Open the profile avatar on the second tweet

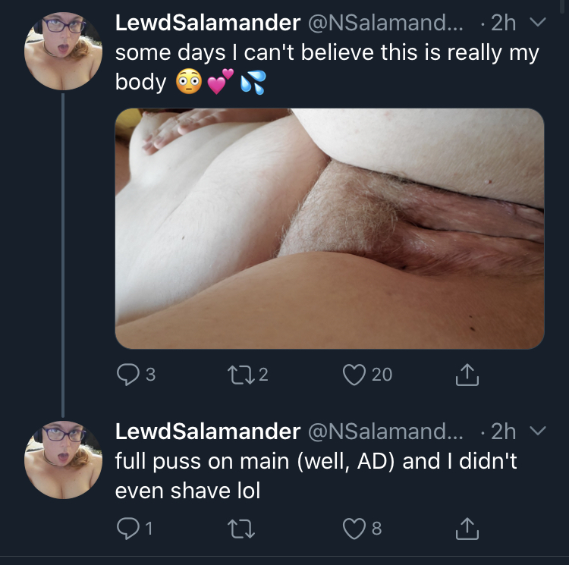63,460
